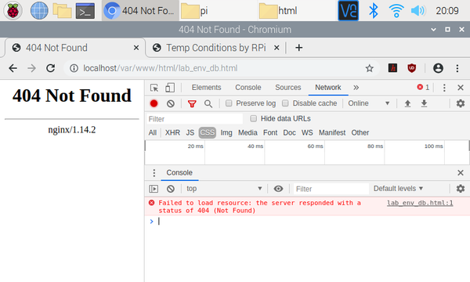Viewport: 470px width, 282px height.
Task: Click the red network record button
Action: coord(154,103)
